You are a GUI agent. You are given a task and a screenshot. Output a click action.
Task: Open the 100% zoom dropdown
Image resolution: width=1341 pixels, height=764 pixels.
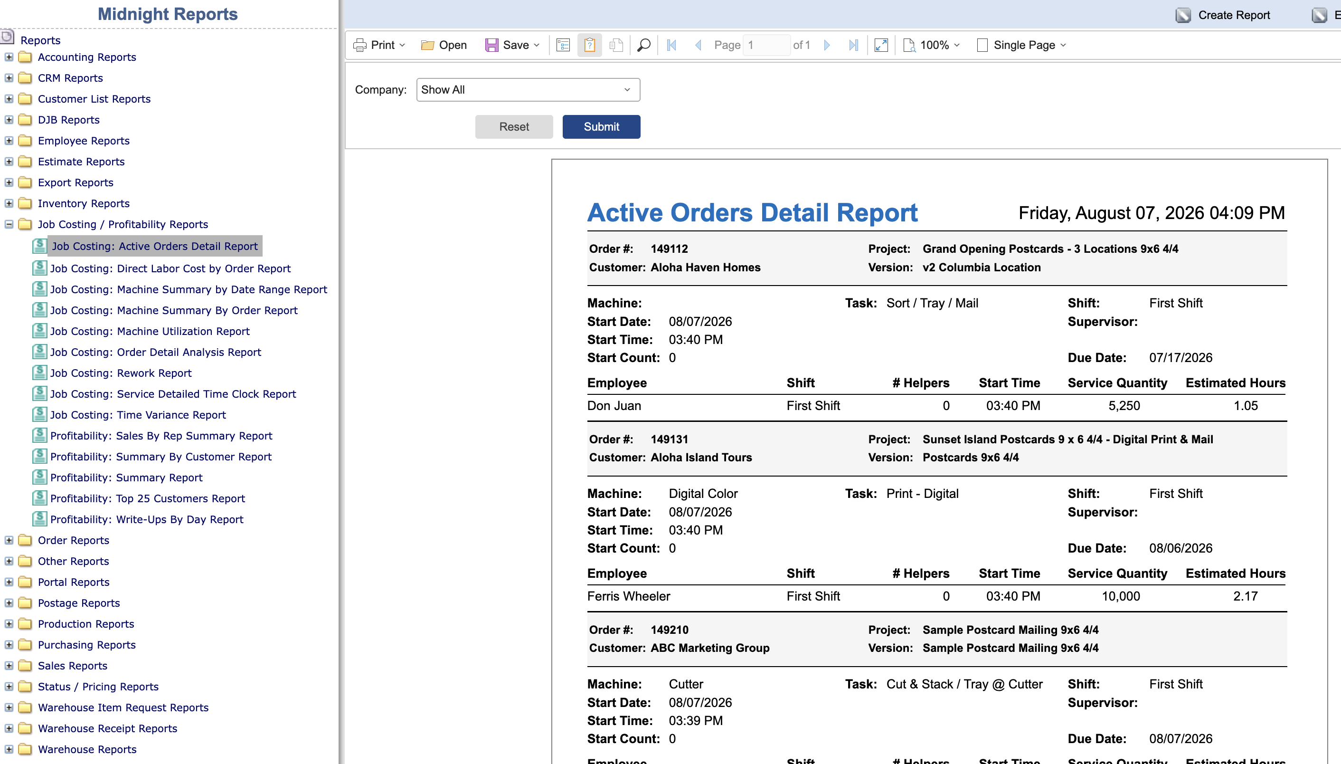pyautogui.click(x=932, y=45)
